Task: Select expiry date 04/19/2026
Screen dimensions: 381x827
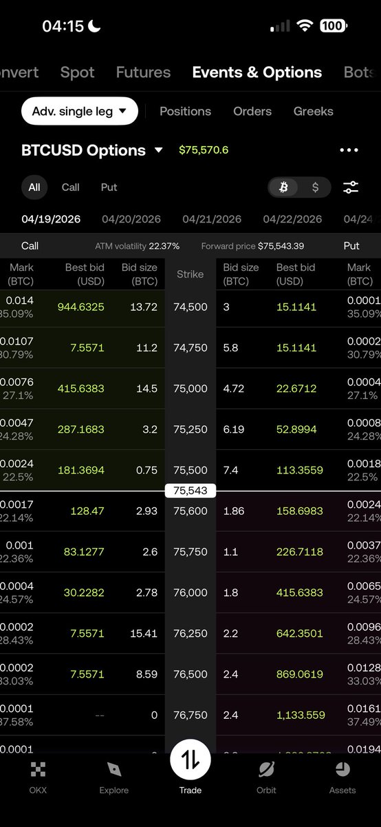Action: click(x=51, y=219)
